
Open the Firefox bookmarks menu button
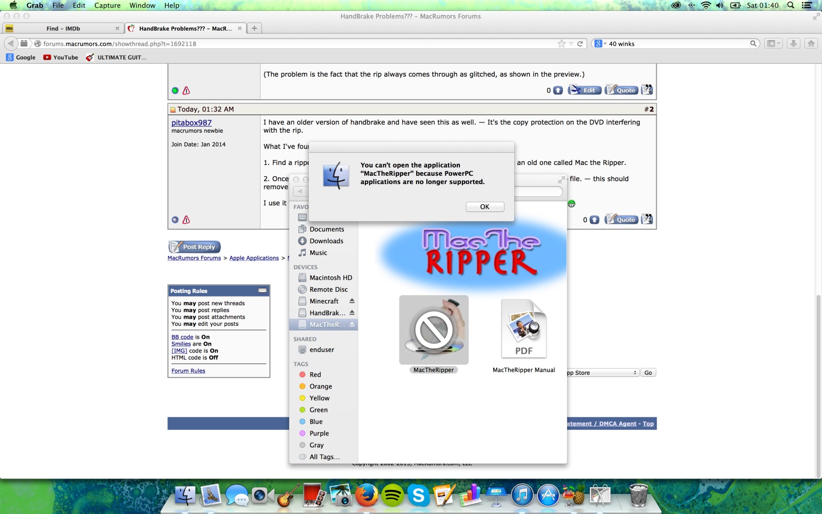773,44
